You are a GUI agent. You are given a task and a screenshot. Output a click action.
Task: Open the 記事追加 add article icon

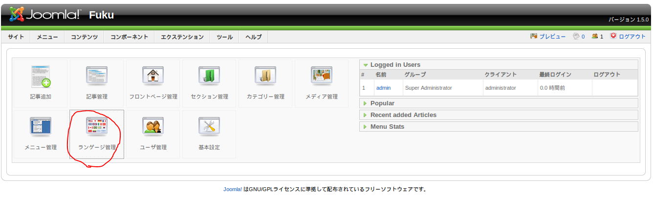pyautogui.click(x=41, y=83)
